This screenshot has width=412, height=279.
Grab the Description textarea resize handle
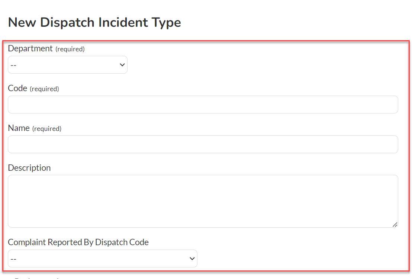pos(395,225)
